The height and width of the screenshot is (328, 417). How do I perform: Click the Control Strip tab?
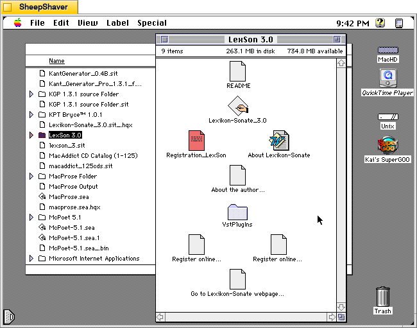click(9, 317)
